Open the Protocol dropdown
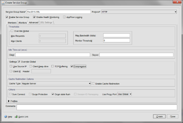Image resolution: width=183 pixels, height=123 pixels. pos(139,12)
